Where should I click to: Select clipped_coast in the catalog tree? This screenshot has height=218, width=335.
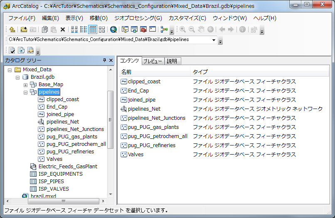point(63,99)
